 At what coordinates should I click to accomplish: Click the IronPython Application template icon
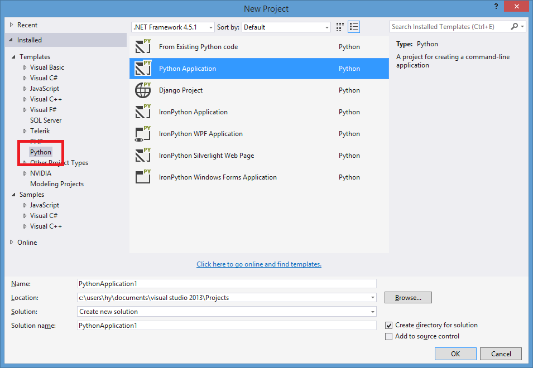[x=143, y=112]
